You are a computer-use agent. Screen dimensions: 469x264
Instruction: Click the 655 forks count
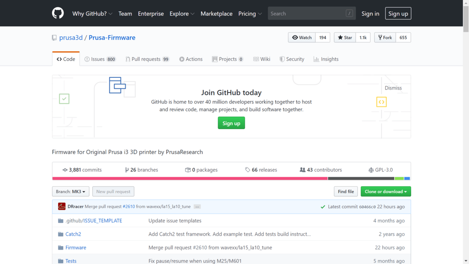click(x=403, y=38)
